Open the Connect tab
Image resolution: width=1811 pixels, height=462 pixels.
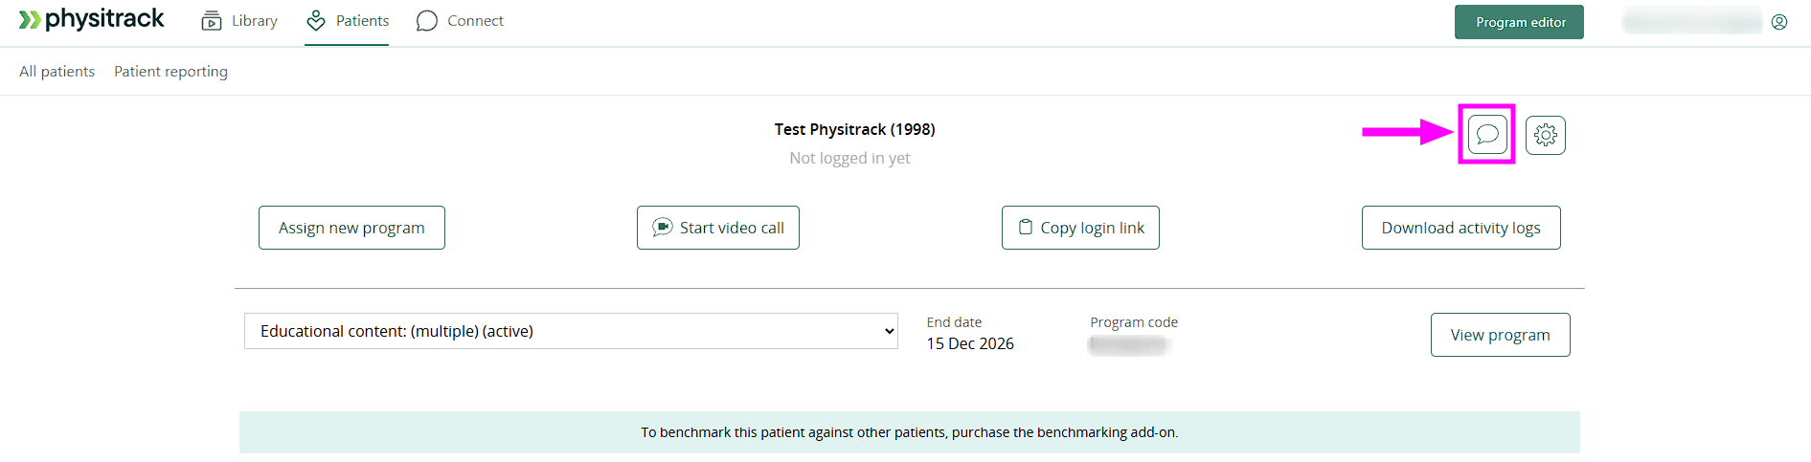[475, 21]
